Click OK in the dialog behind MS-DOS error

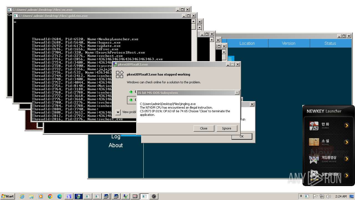pos(242,136)
